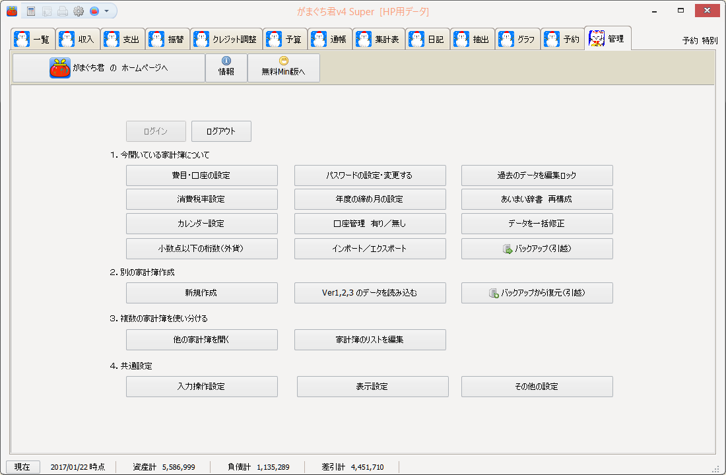This screenshot has height=475, width=726.
Task: Click the 管理 tab with cat icon
Action: 607,38
